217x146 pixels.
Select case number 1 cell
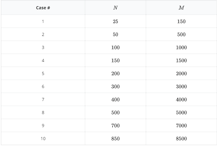tap(43, 21)
